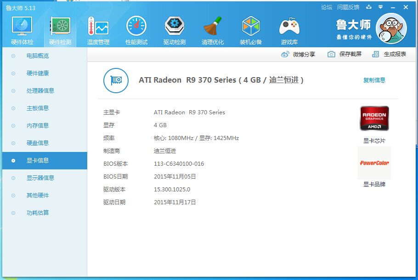
Task: Open the 论坛 forum link
Action: [327, 7]
